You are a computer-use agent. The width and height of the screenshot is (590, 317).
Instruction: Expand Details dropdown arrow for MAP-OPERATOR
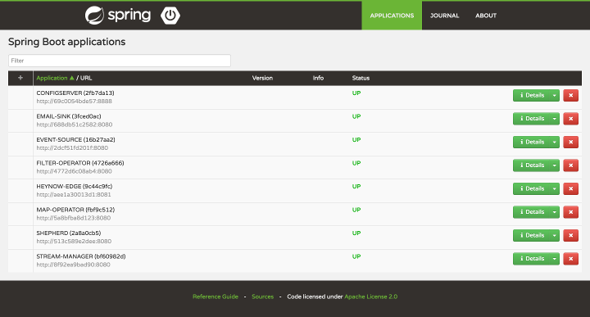(x=554, y=212)
